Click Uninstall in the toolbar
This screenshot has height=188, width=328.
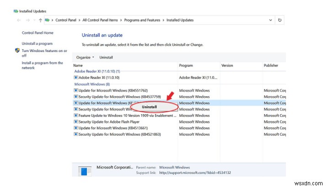[x=106, y=57]
